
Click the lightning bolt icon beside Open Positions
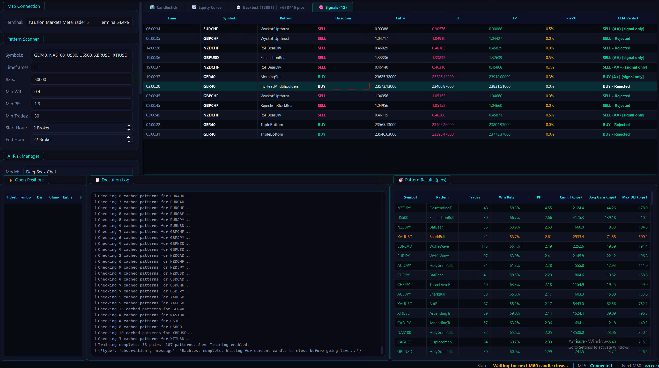[x=11, y=180]
